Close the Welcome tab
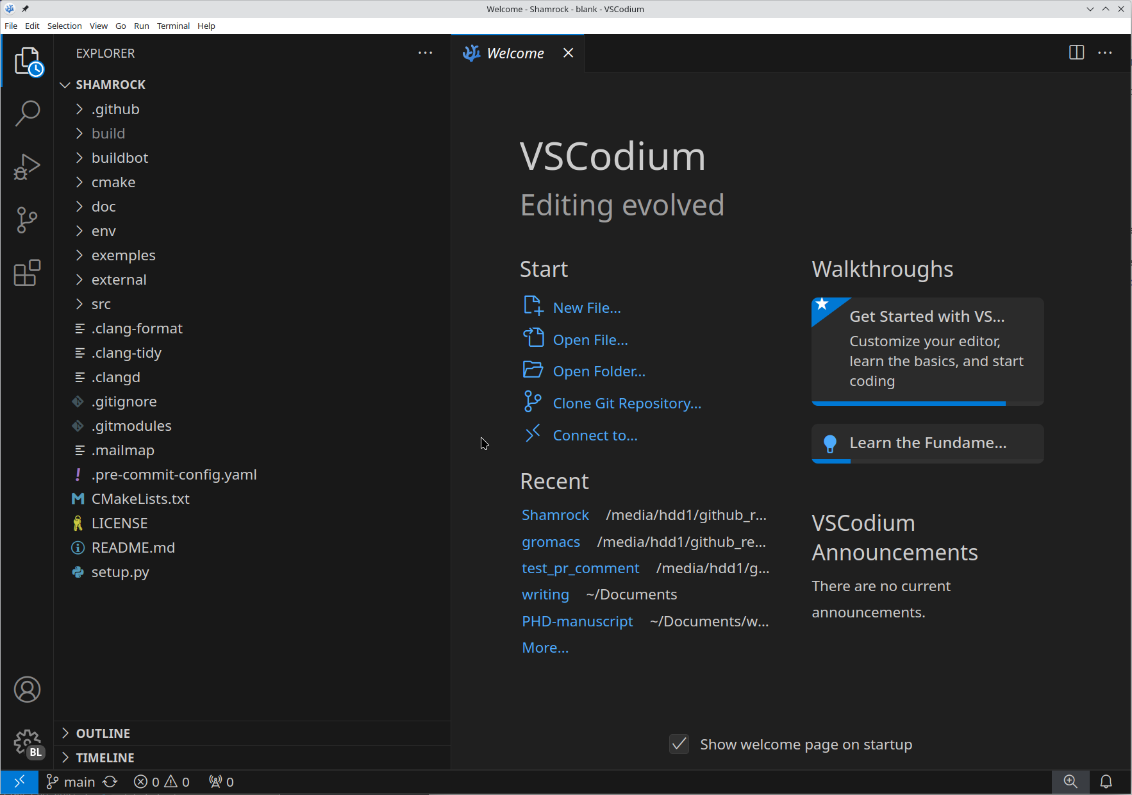Image resolution: width=1132 pixels, height=795 pixels. pyautogui.click(x=568, y=53)
